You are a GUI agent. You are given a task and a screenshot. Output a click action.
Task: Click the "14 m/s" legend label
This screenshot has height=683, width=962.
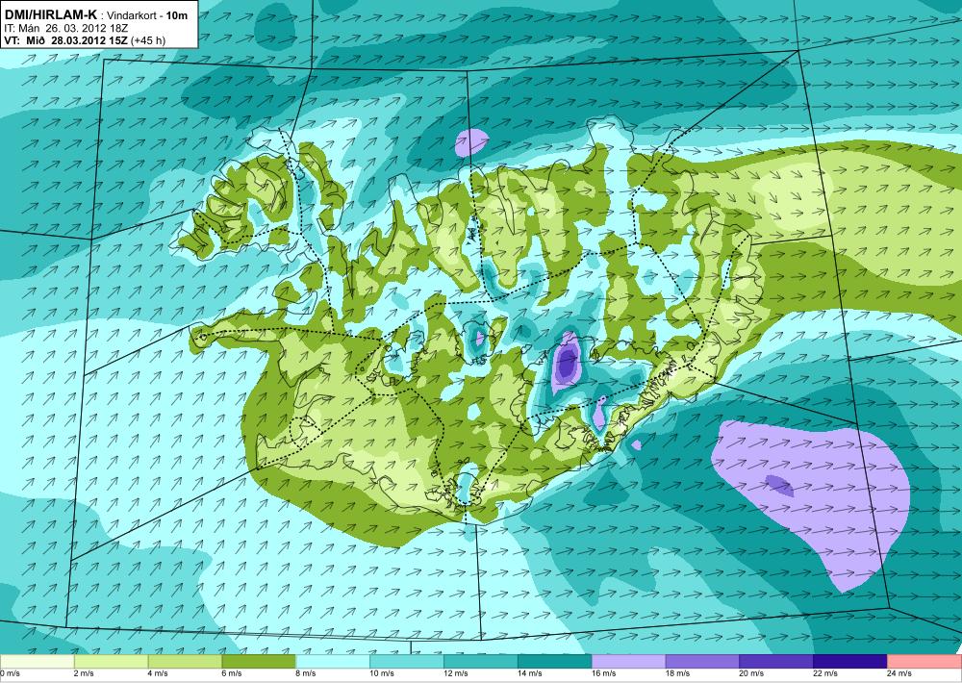pos(530,673)
